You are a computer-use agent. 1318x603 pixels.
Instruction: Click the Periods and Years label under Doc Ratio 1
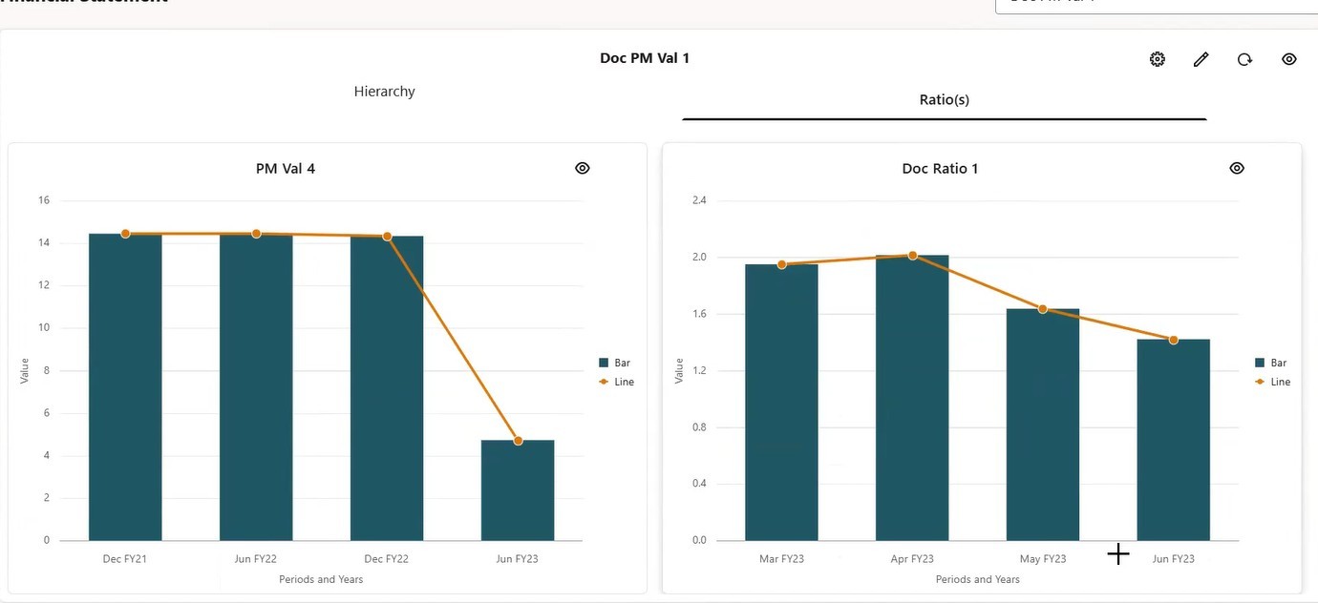coord(978,579)
